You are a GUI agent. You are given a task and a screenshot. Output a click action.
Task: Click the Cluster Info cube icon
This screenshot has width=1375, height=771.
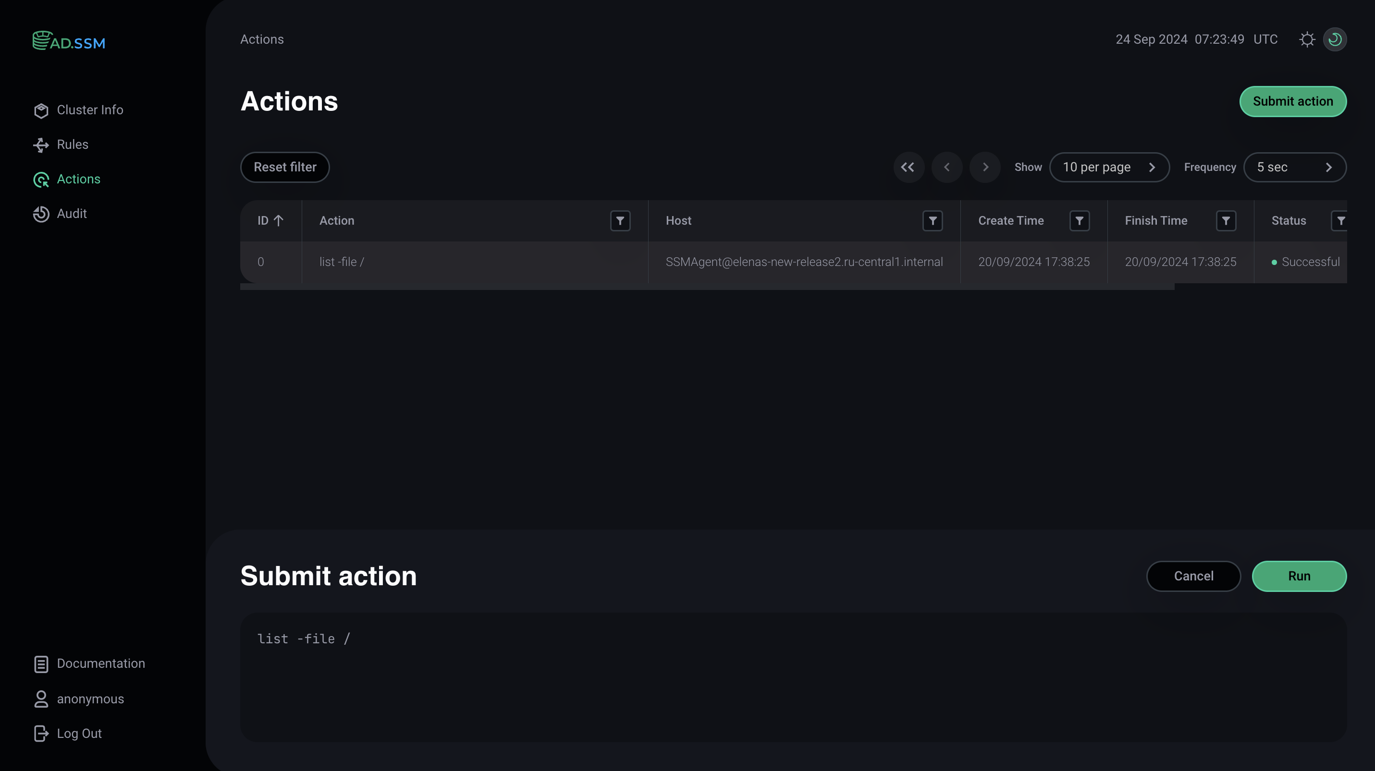(41, 110)
